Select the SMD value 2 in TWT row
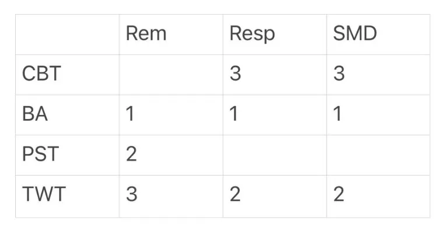The height and width of the screenshot is (237, 447). 378,195
